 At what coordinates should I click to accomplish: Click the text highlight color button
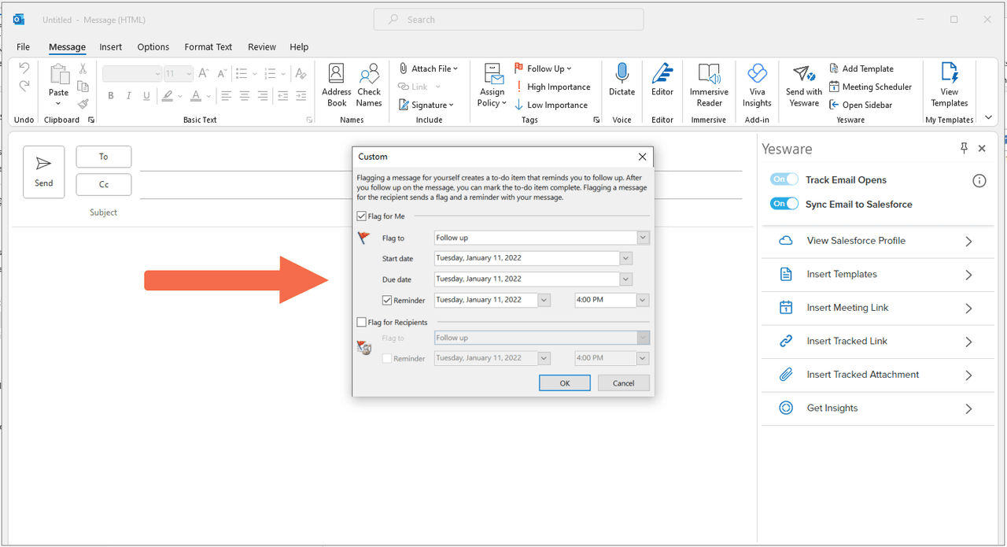166,96
